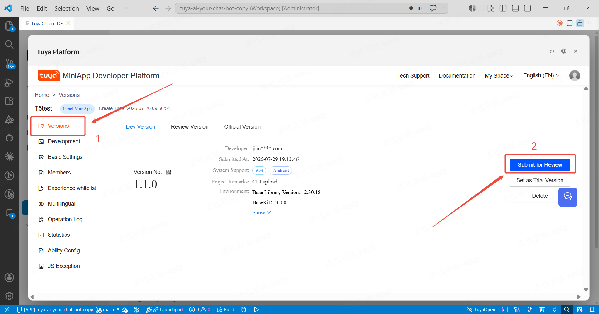Click Build in the status bar
The height and width of the screenshot is (314, 599).
(226, 309)
